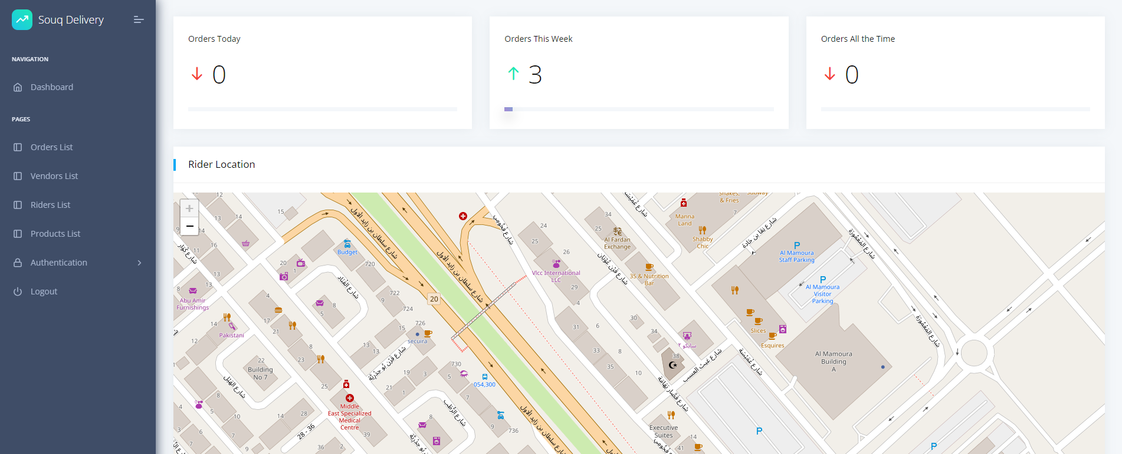Click the Slices cafe map marker
The image size is (1122, 454).
pyautogui.click(x=759, y=322)
